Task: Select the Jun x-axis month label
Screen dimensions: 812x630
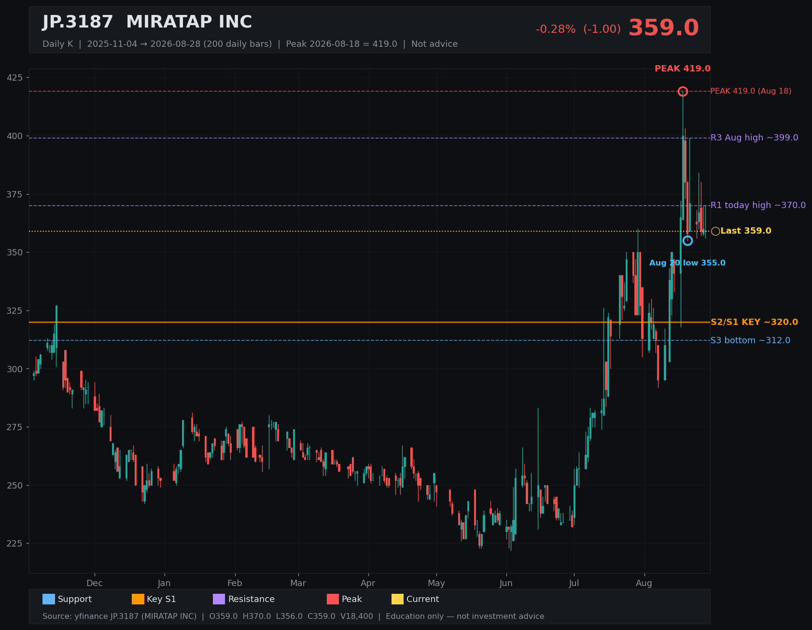Action: click(x=506, y=583)
